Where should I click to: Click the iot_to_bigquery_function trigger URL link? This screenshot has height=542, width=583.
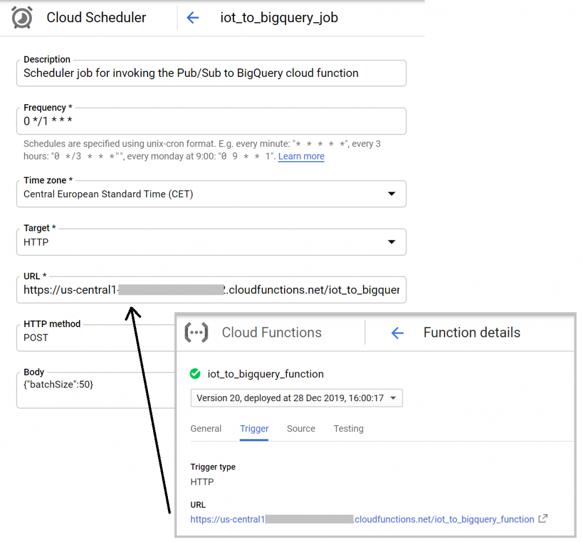(x=364, y=519)
